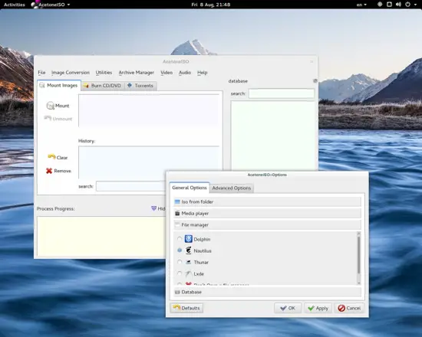Click the greyed Unmount button
Image resolution: width=422 pixels, height=337 pixels.
pyautogui.click(x=58, y=119)
